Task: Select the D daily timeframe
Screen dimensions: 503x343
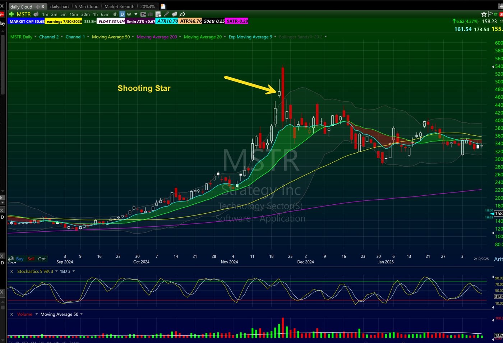Action: click(122, 14)
